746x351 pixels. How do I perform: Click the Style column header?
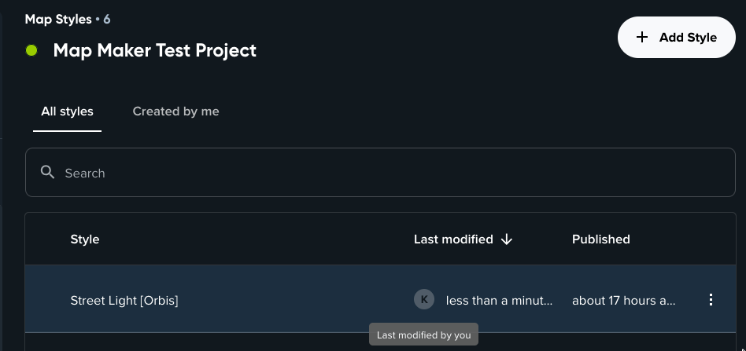[x=85, y=239]
